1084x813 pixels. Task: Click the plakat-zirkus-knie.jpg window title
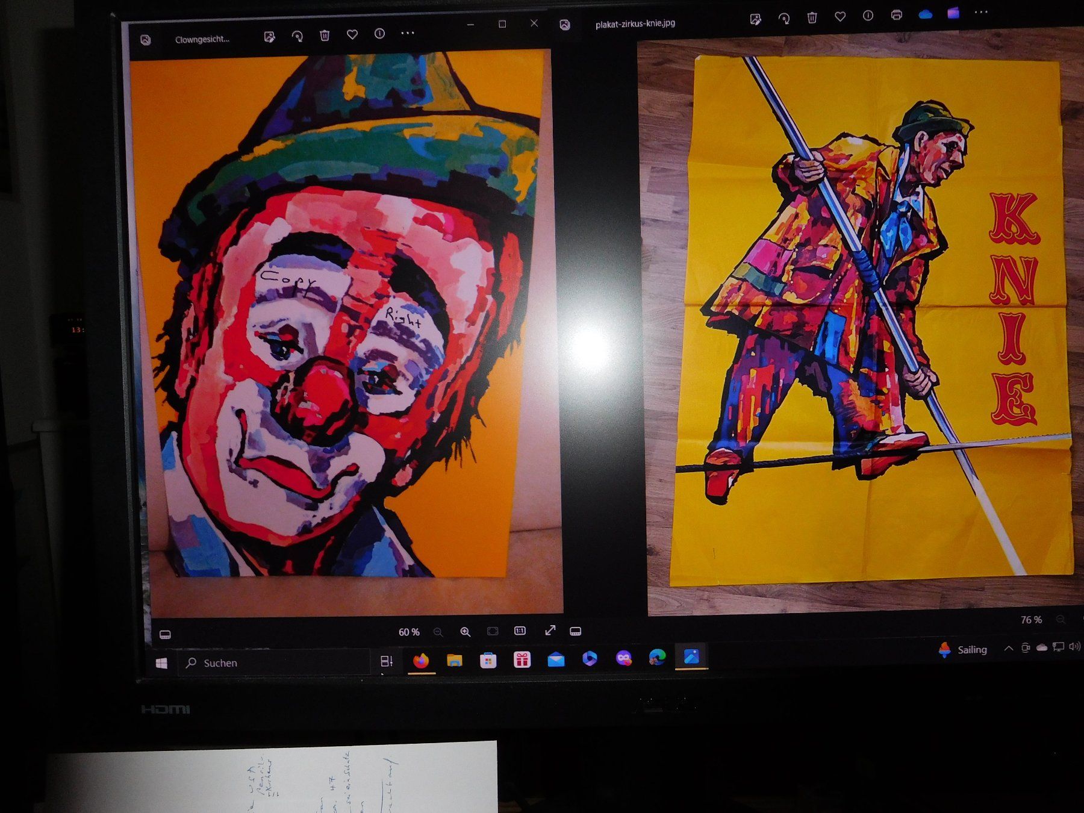click(x=635, y=23)
